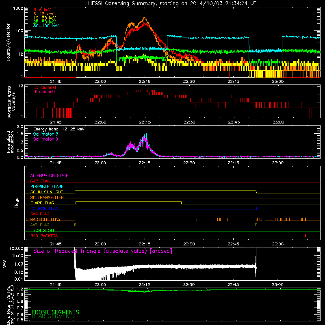Click the FRONTS OFF flag label

[43, 230]
